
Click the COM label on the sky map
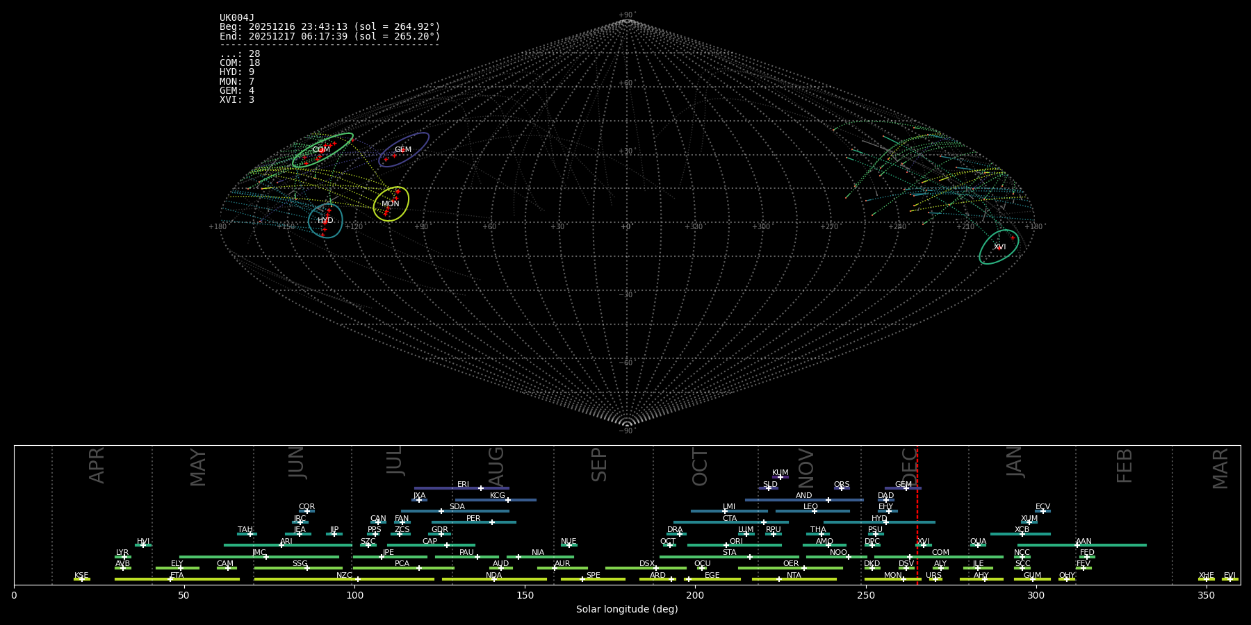click(321, 150)
